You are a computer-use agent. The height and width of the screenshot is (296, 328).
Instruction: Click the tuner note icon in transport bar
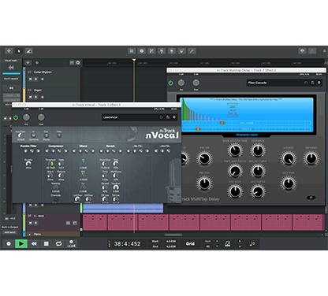[252, 244]
